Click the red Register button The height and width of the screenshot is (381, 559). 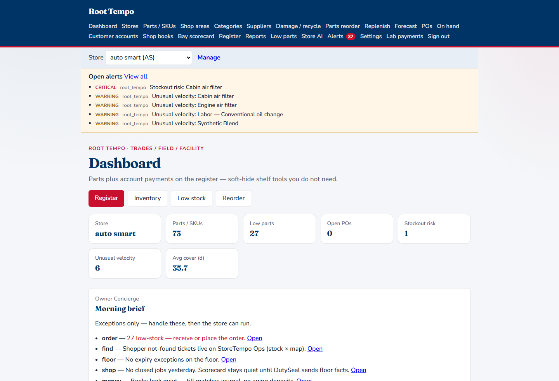pyautogui.click(x=106, y=198)
